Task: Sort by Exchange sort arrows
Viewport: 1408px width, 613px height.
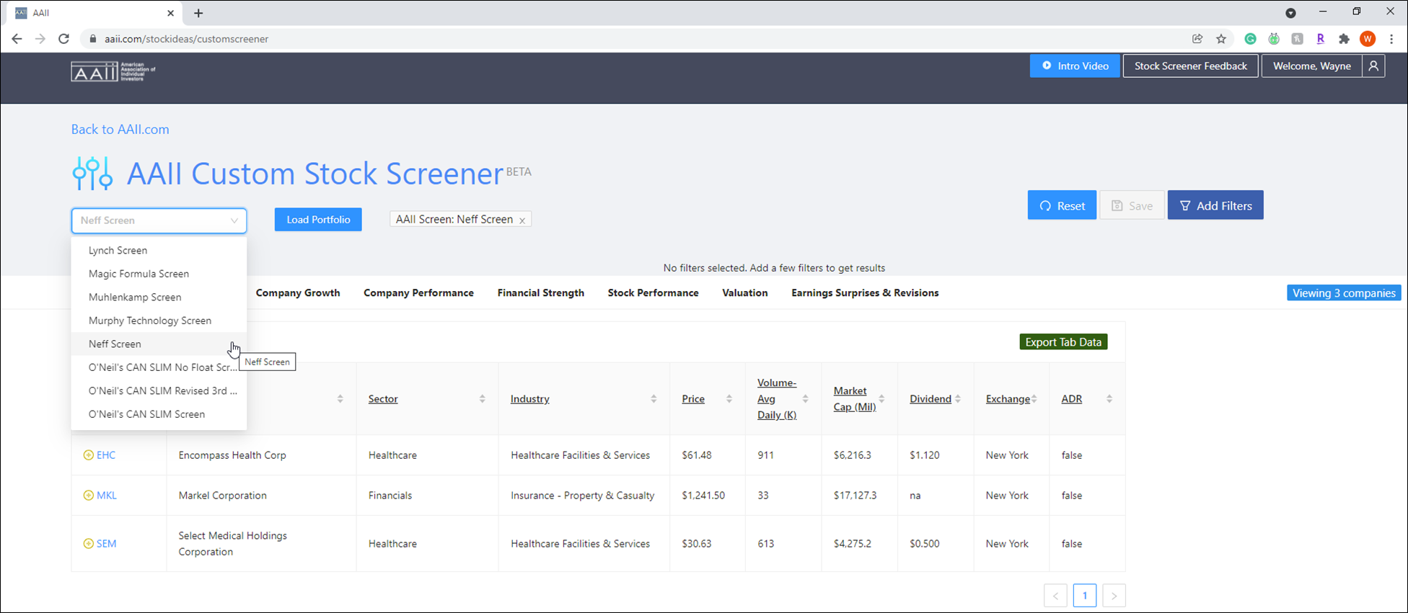Action: click(x=1034, y=399)
